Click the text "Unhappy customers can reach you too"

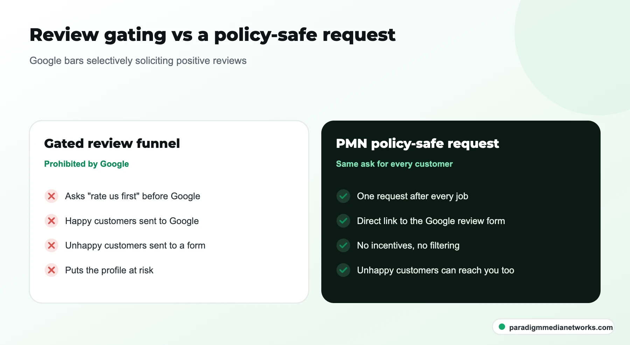(435, 270)
